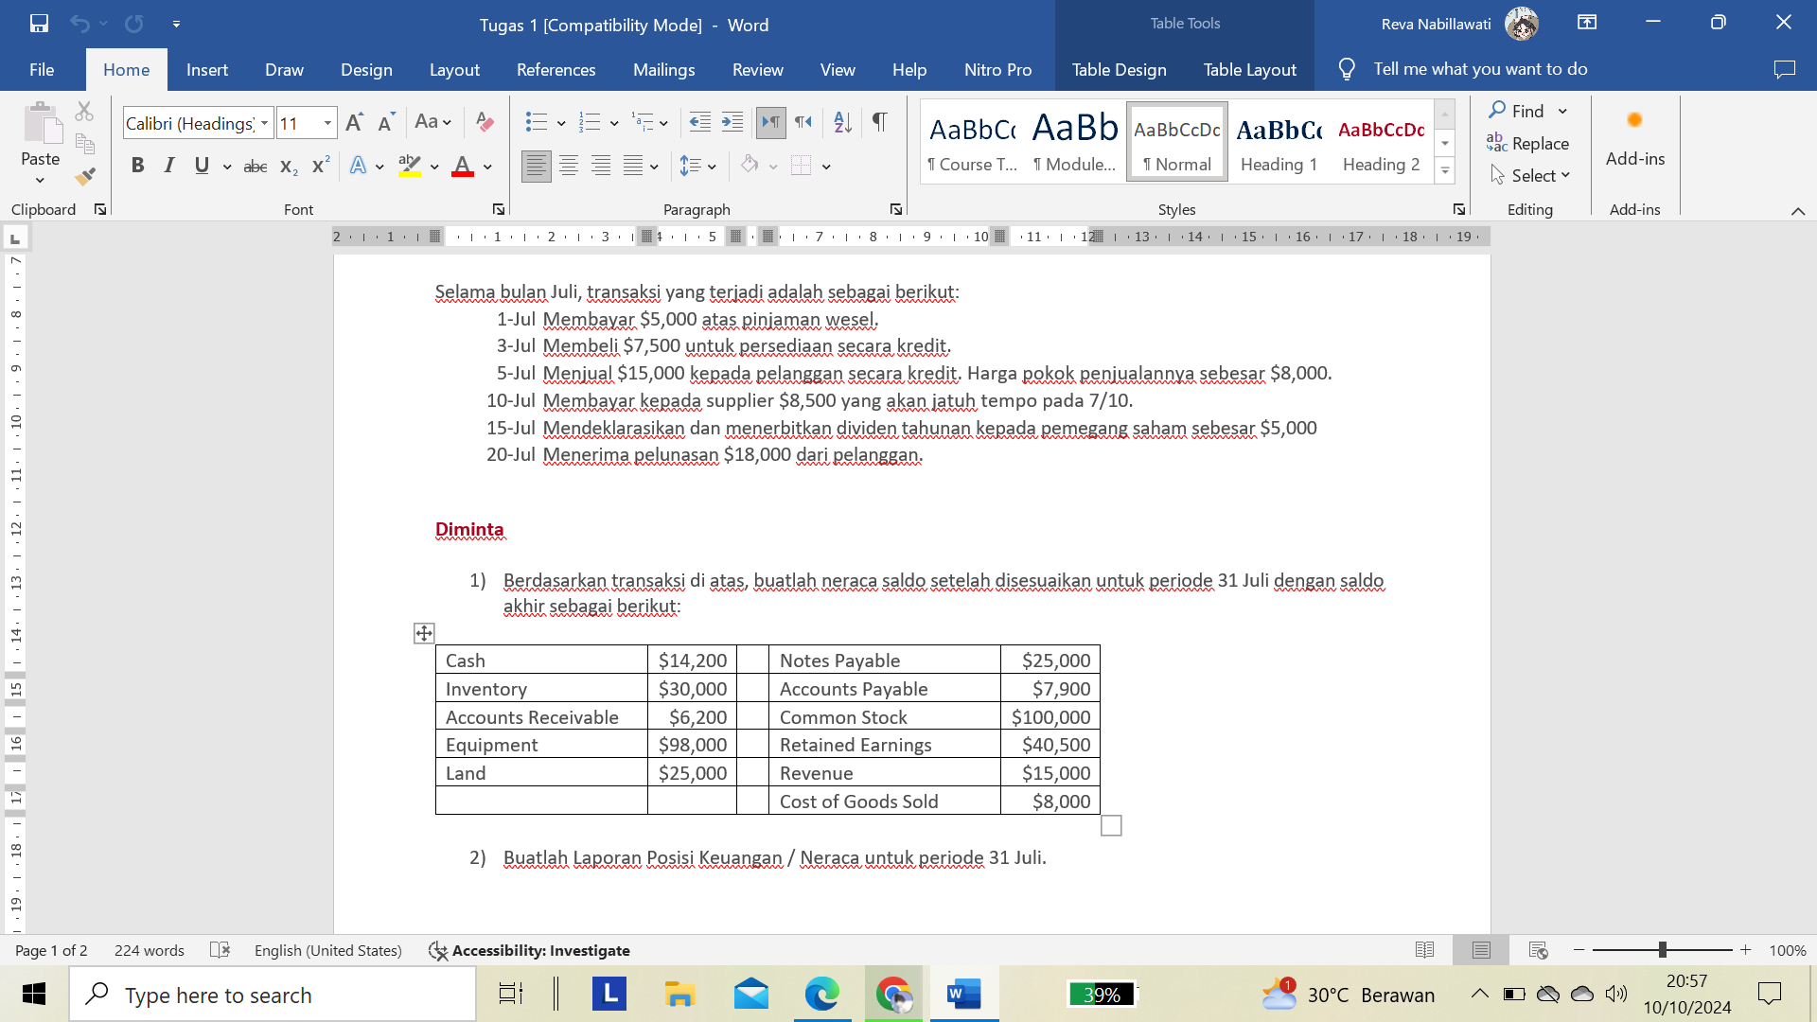This screenshot has width=1817, height=1022.
Task: Align text to the right
Action: [601, 167]
